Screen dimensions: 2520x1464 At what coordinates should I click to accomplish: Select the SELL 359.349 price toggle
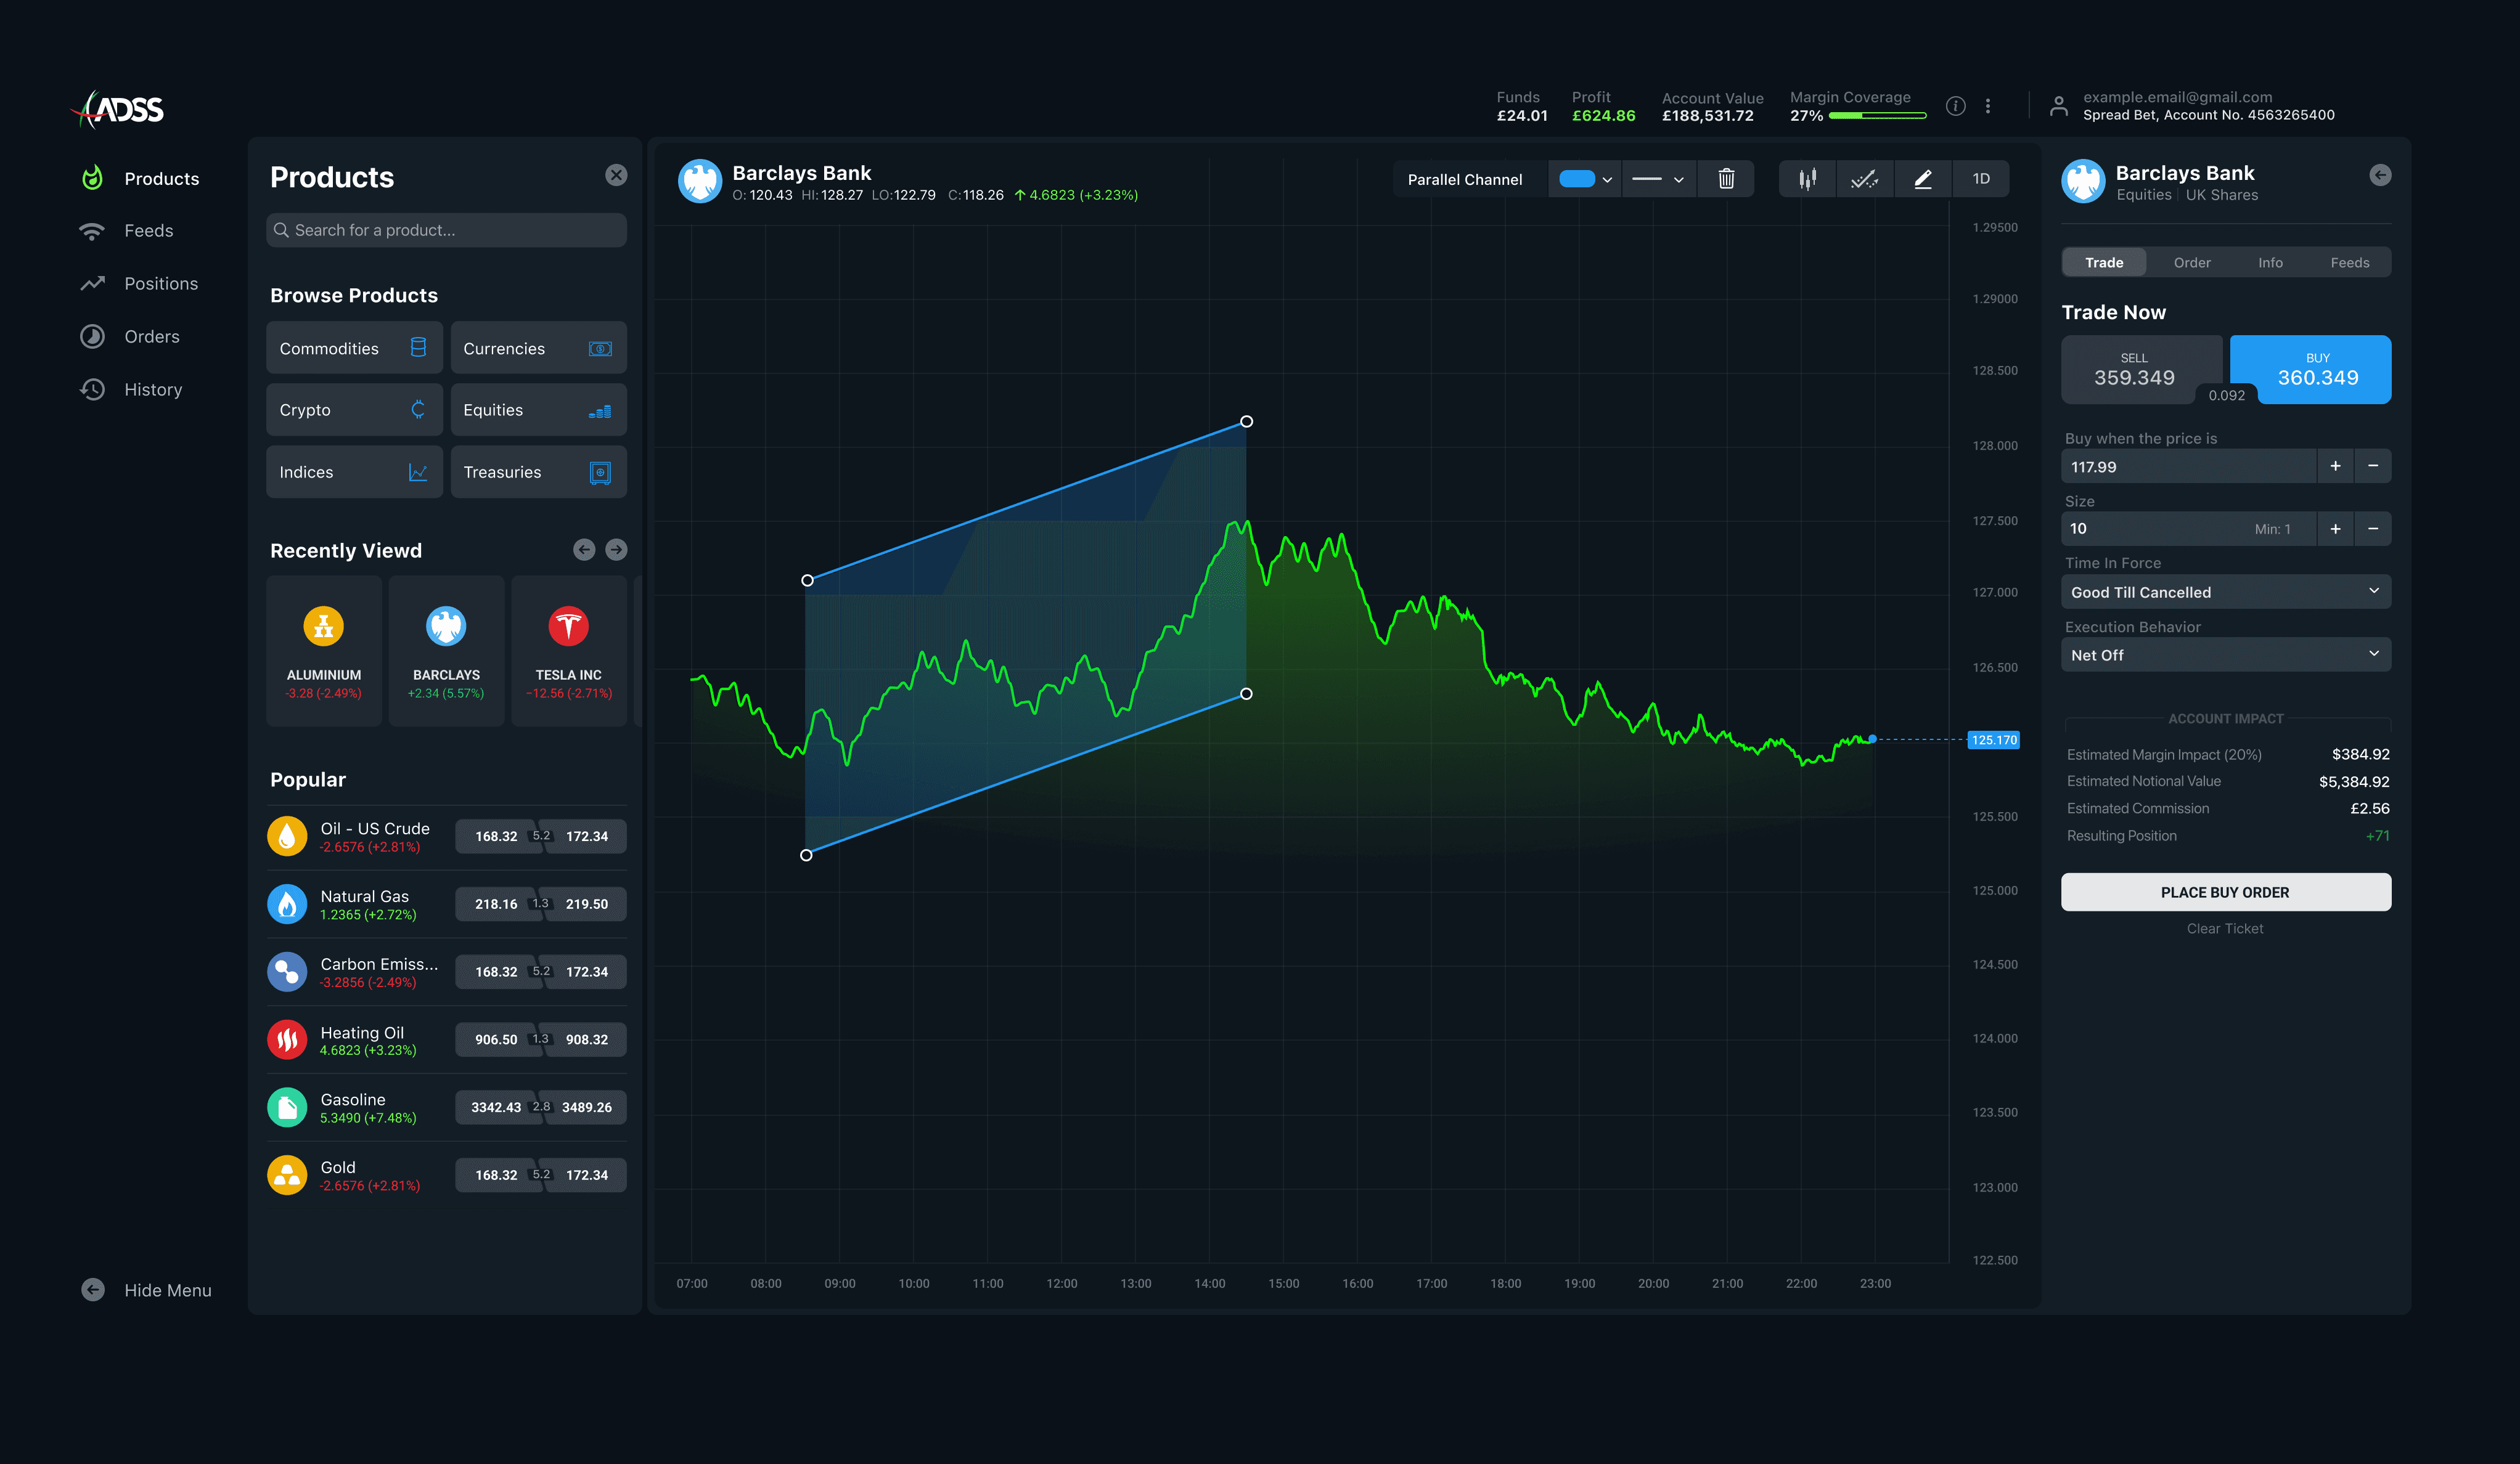[x=2134, y=370]
